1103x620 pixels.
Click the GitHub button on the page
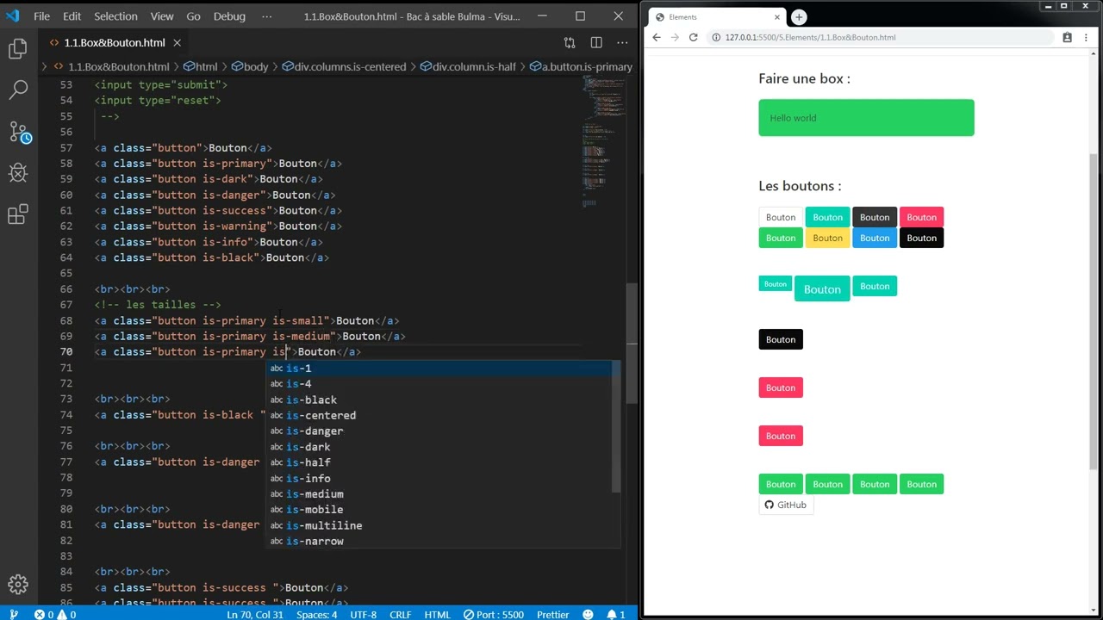click(786, 505)
